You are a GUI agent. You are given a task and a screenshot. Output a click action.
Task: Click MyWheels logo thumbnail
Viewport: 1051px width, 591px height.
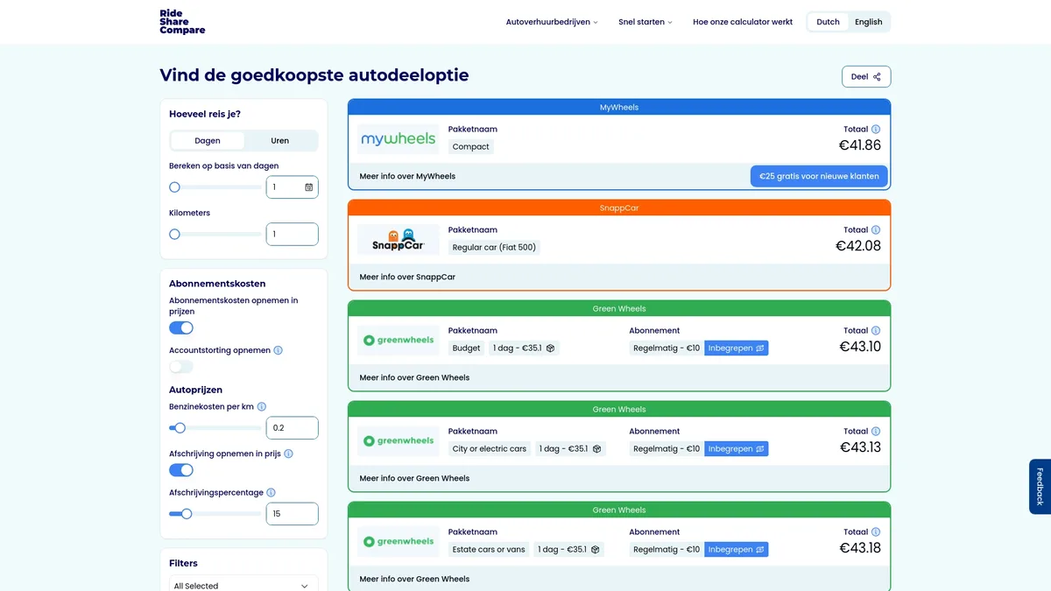[399, 139]
